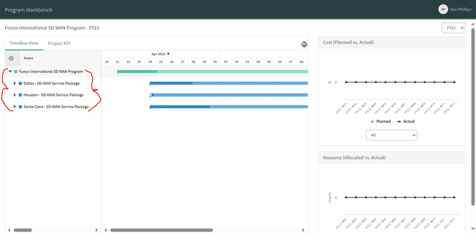Click the Dallas package blue progress bar
The height and width of the screenshot is (233, 476).
click(229, 83)
